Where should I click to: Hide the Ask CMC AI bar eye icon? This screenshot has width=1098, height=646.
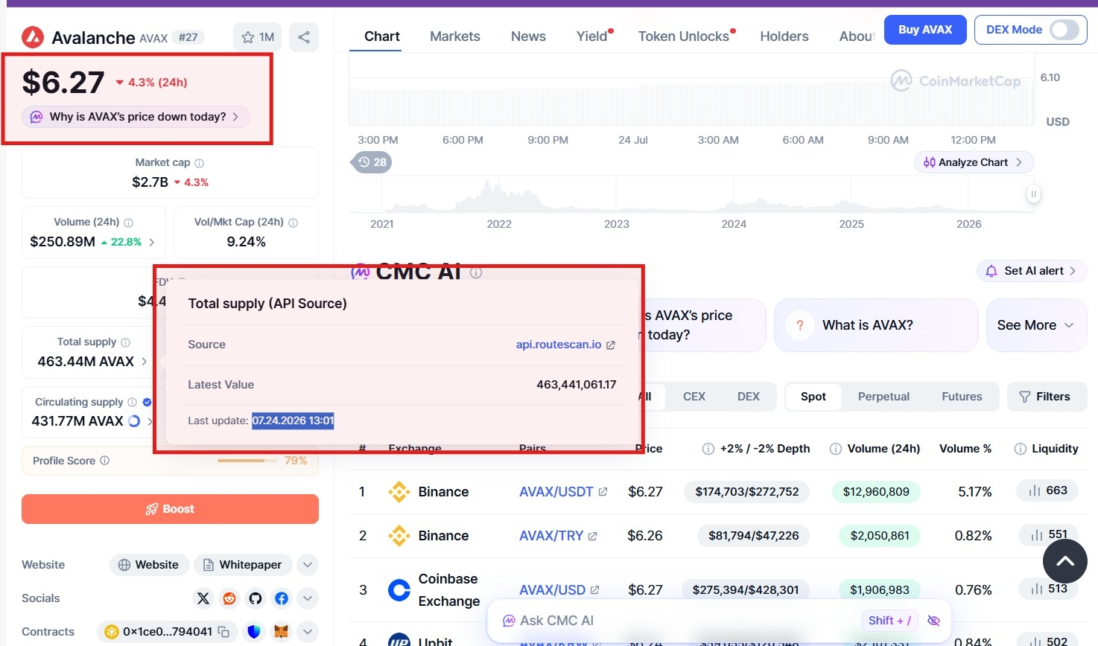933,621
